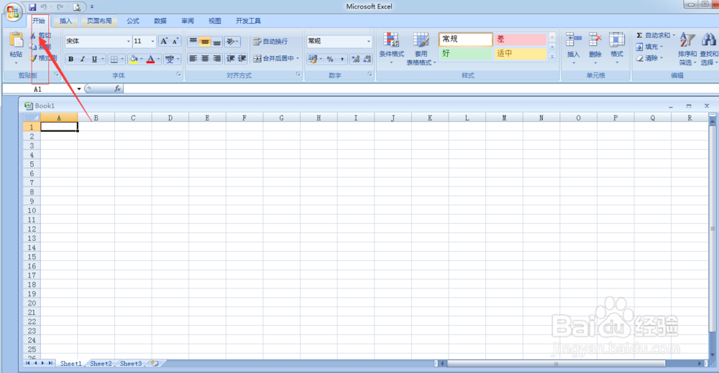
Task: Switch to the 插入 ribbon tab
Action: pos(65,21)
